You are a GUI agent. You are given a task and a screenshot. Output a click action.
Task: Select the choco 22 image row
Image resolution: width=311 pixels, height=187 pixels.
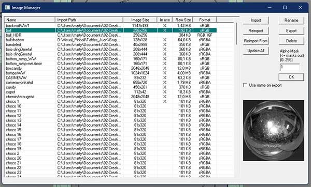110,168
